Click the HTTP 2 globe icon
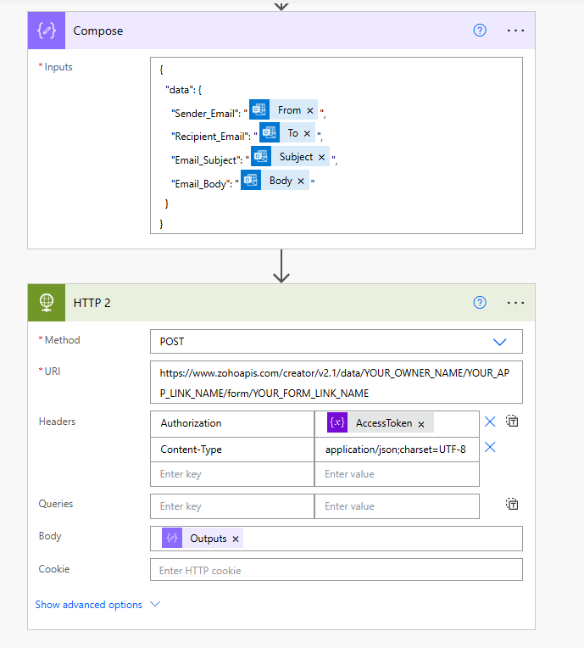Image resolution: width=584 pixels, height=648 pixels. point(47,303)
